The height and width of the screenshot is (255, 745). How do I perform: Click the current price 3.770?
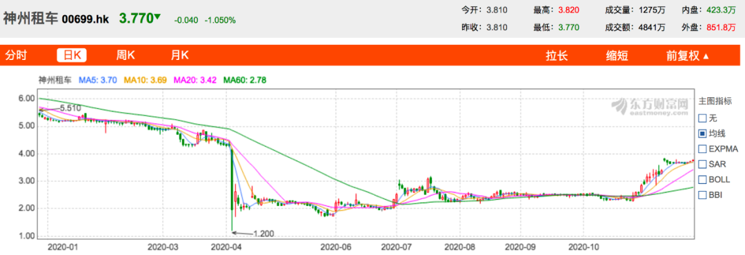coord(137,19)
